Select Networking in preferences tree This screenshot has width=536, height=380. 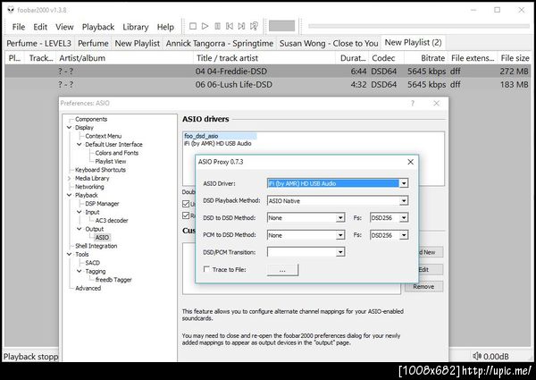89,187
